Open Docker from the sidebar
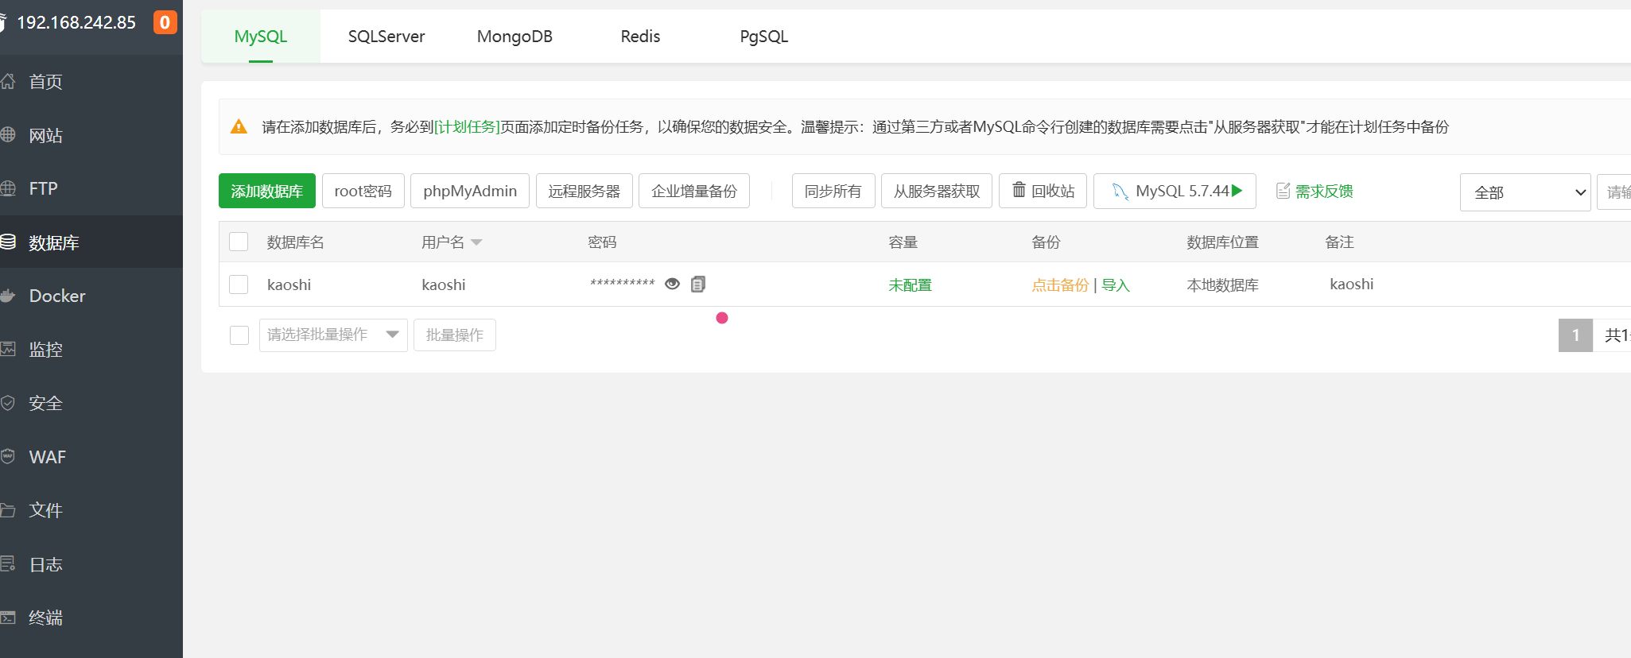 56,296
